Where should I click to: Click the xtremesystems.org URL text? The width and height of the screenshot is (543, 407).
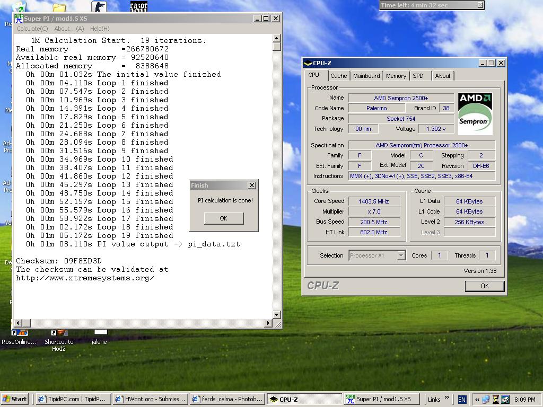coord(85,278)
